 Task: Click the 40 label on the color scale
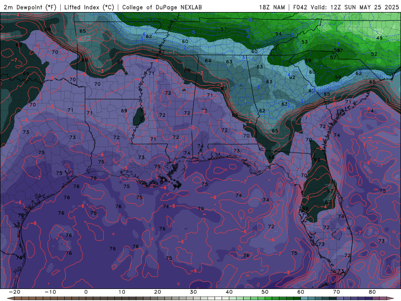(x=229, y=292)
